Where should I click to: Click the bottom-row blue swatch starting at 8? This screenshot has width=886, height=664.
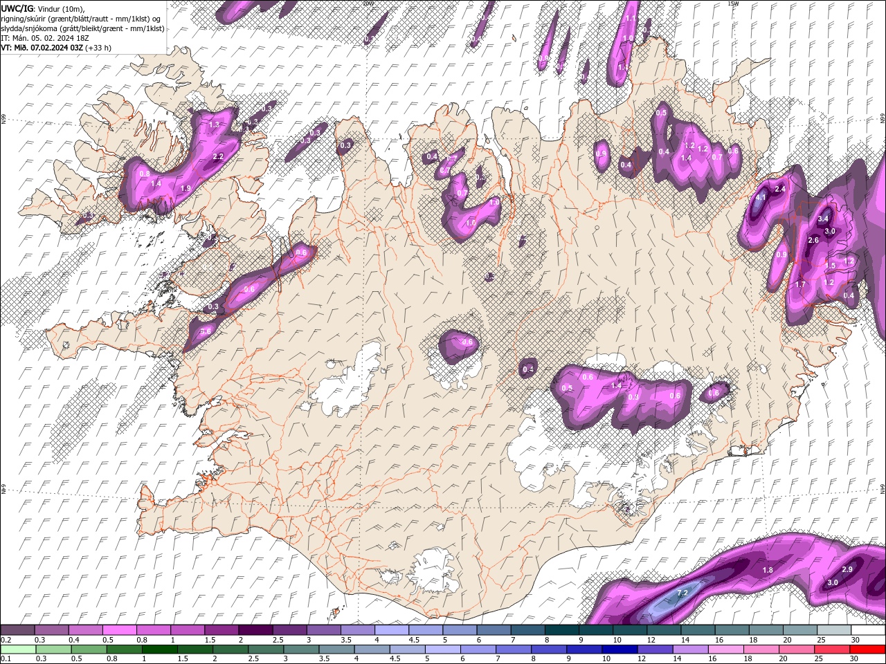click(x=549, y=649)
